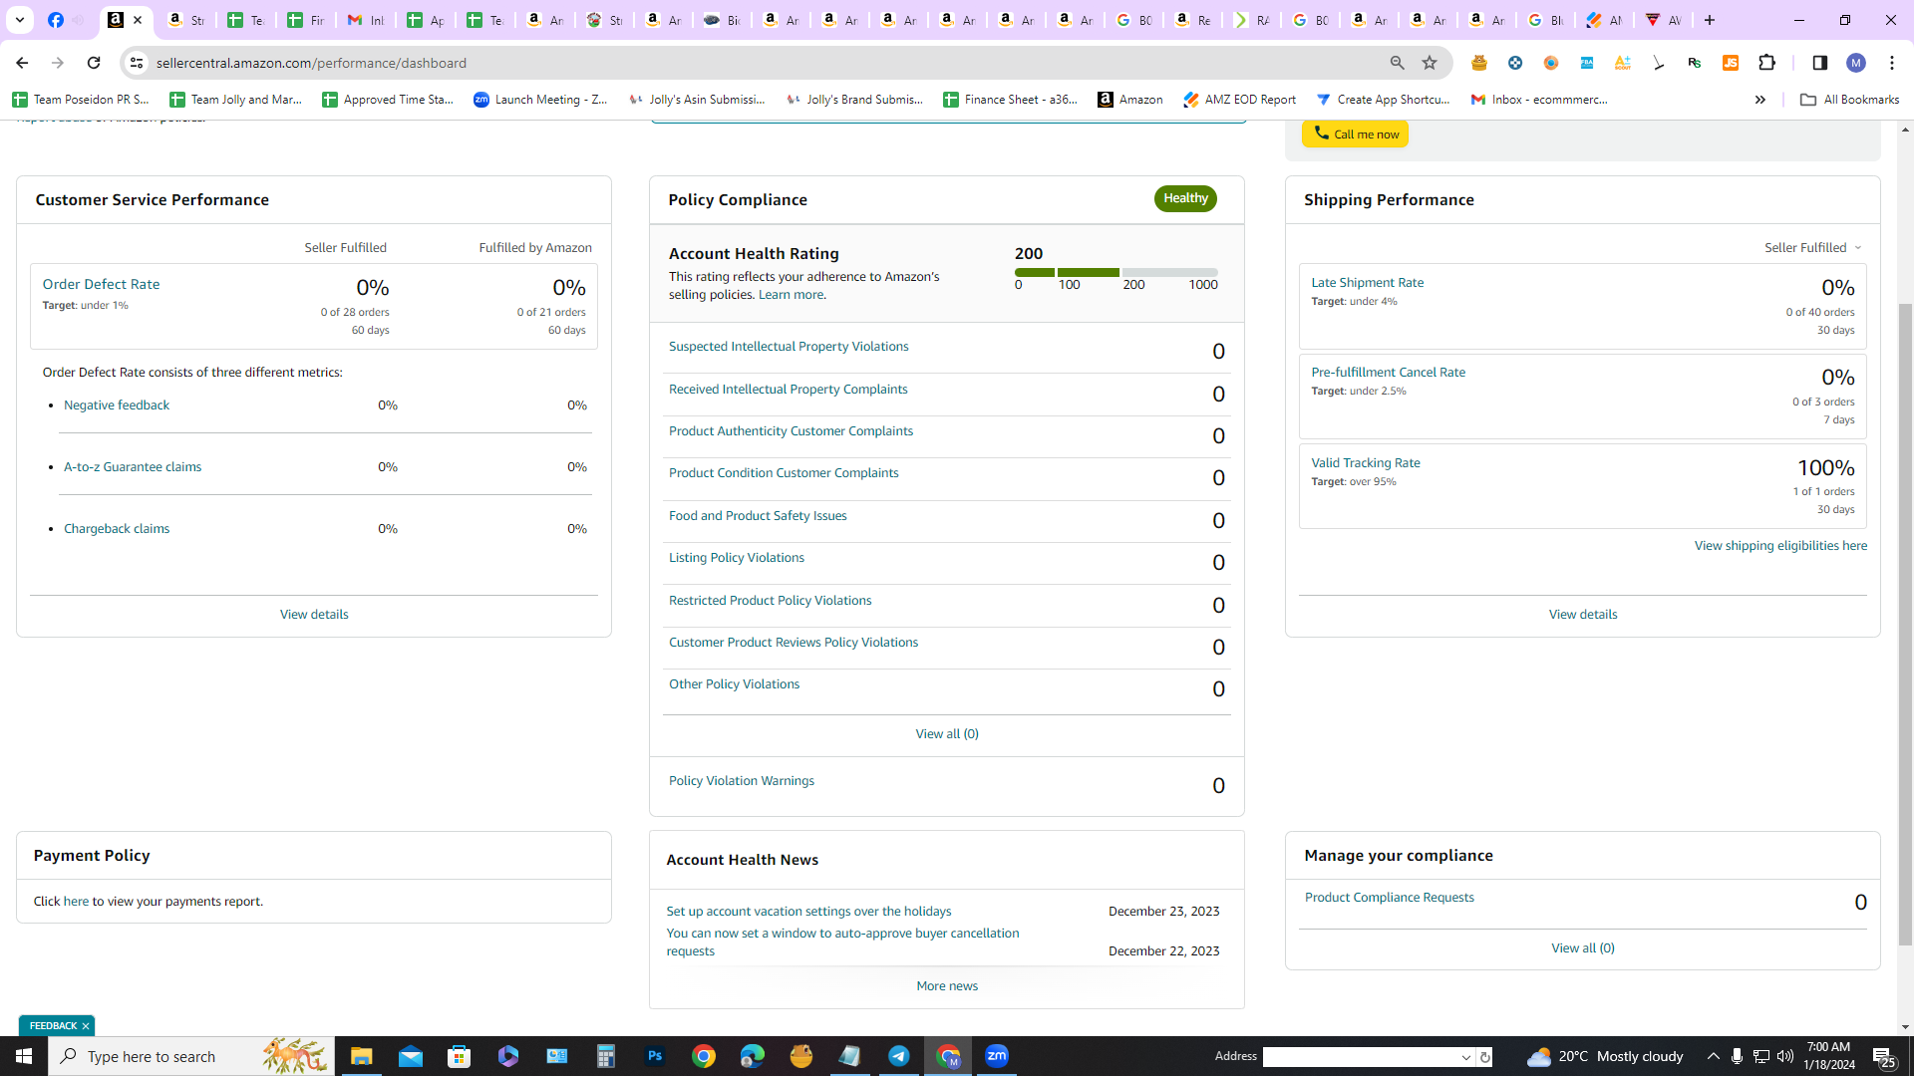
Task: Open Suspected Intellectual Property Violations
Action: pos(789,346)
